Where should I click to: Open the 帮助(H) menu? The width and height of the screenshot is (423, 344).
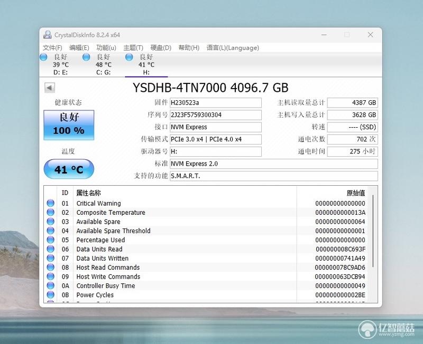pos(189,48)
